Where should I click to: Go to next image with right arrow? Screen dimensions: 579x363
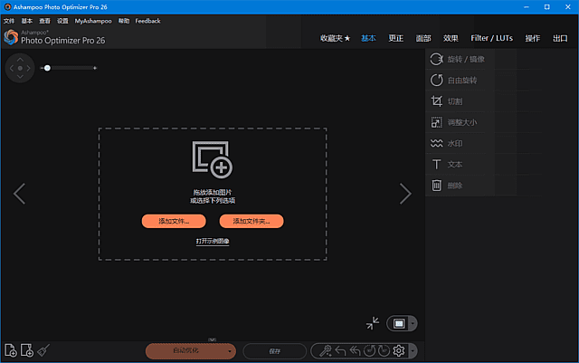(406, 193)
